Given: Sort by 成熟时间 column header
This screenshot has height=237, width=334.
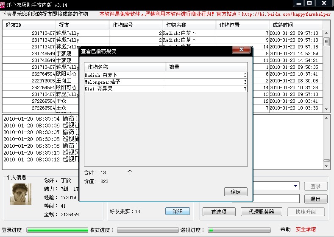Looking at the screenshot, I should 295,25.
